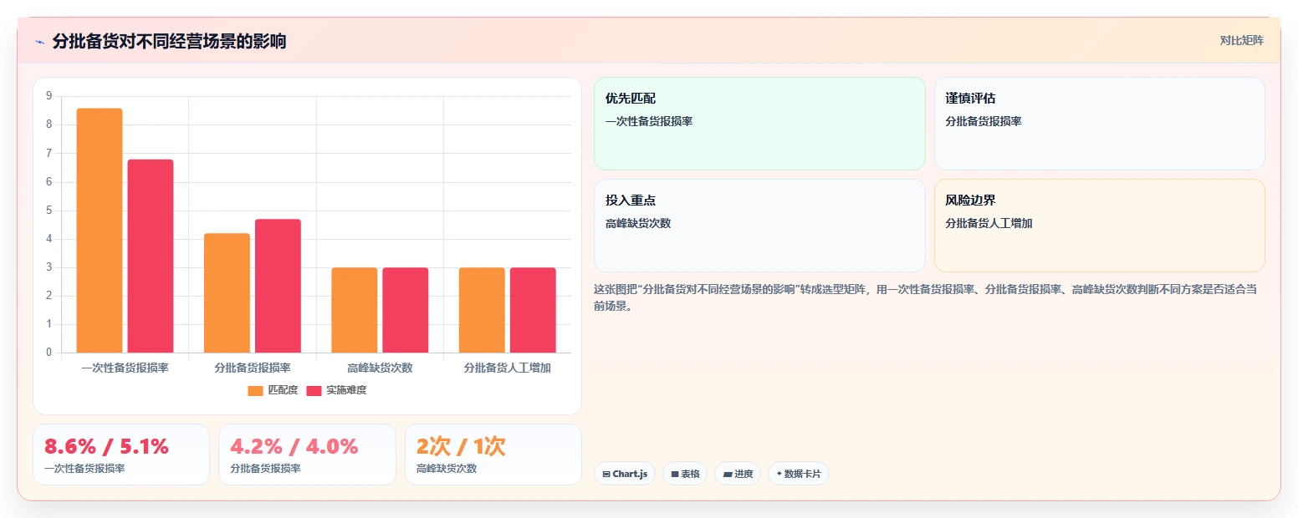Click the 数据卡片 tag chip
Image resolution: width=1298 pixels, height=518 pixels.
[x=798, y=474]
